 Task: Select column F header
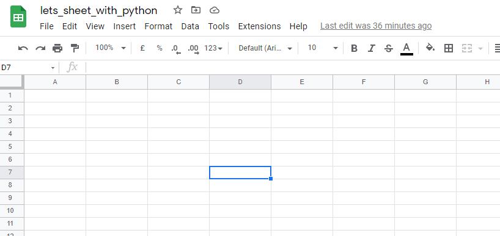coord(364,82)
